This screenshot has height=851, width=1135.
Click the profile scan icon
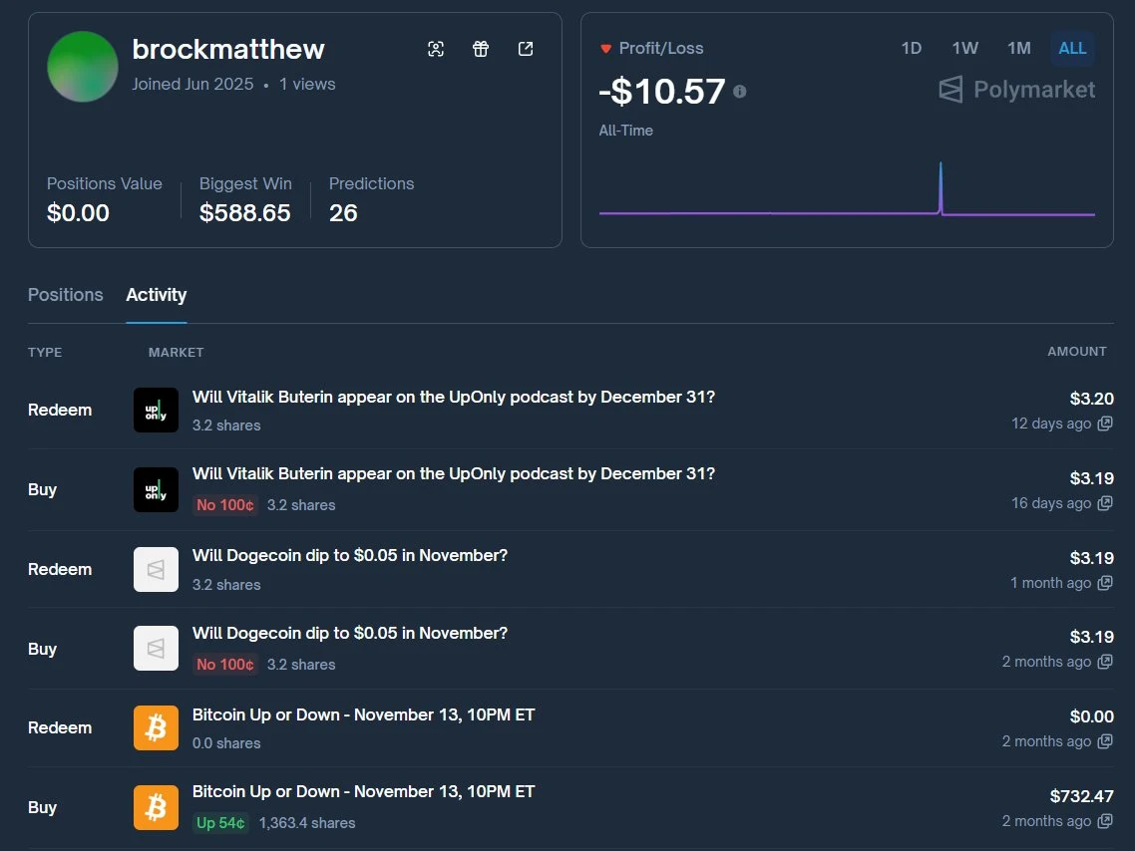[x=436, y=48]
